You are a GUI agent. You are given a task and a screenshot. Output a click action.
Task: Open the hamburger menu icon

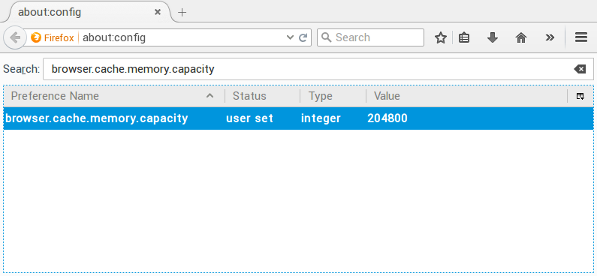click(x=581, y=37)
